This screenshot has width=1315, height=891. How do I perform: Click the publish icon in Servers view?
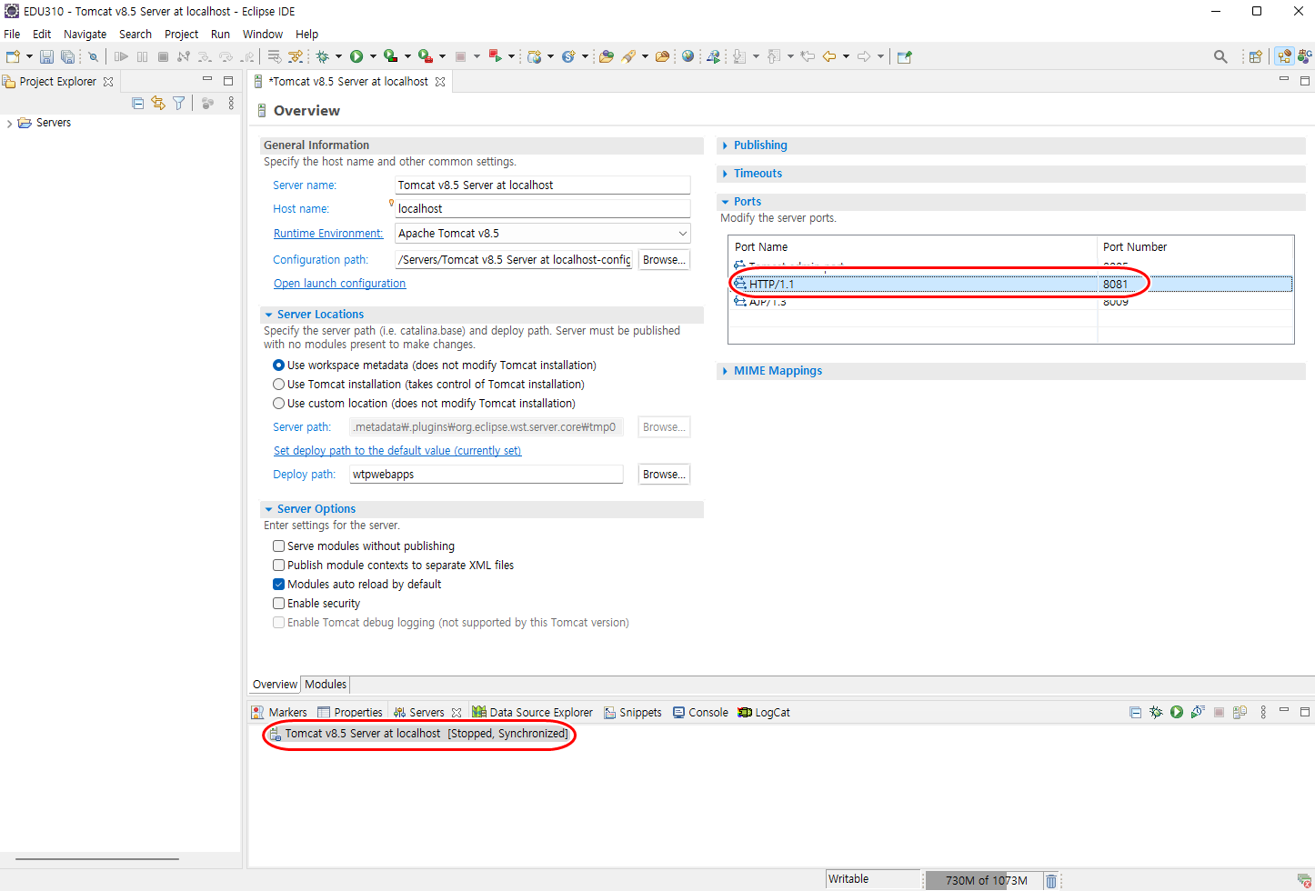[x=1240, y=712]
